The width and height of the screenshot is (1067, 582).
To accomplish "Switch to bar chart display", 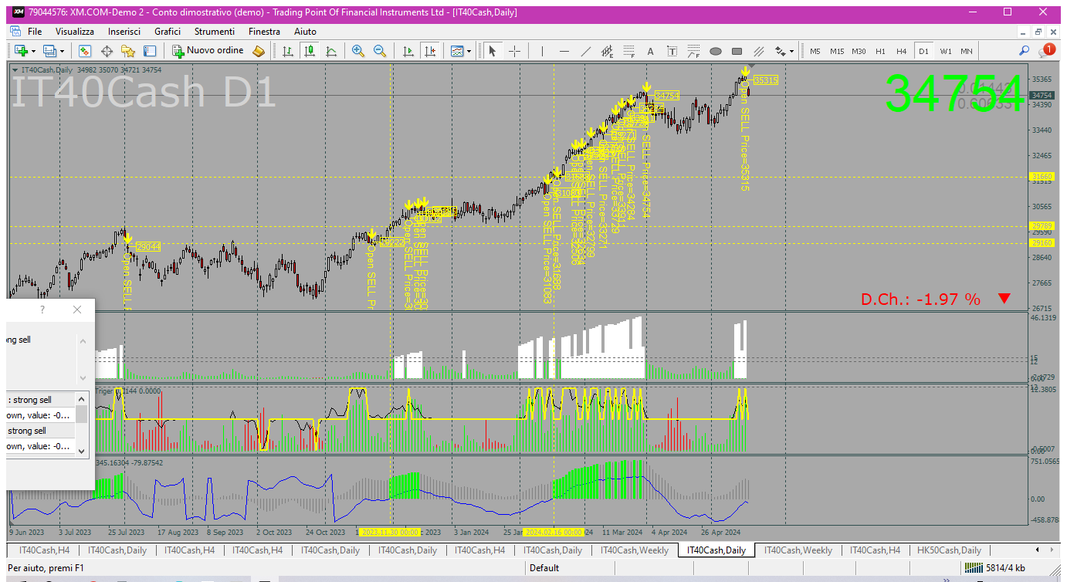I will pyautogui.click(x=288, y=51).
